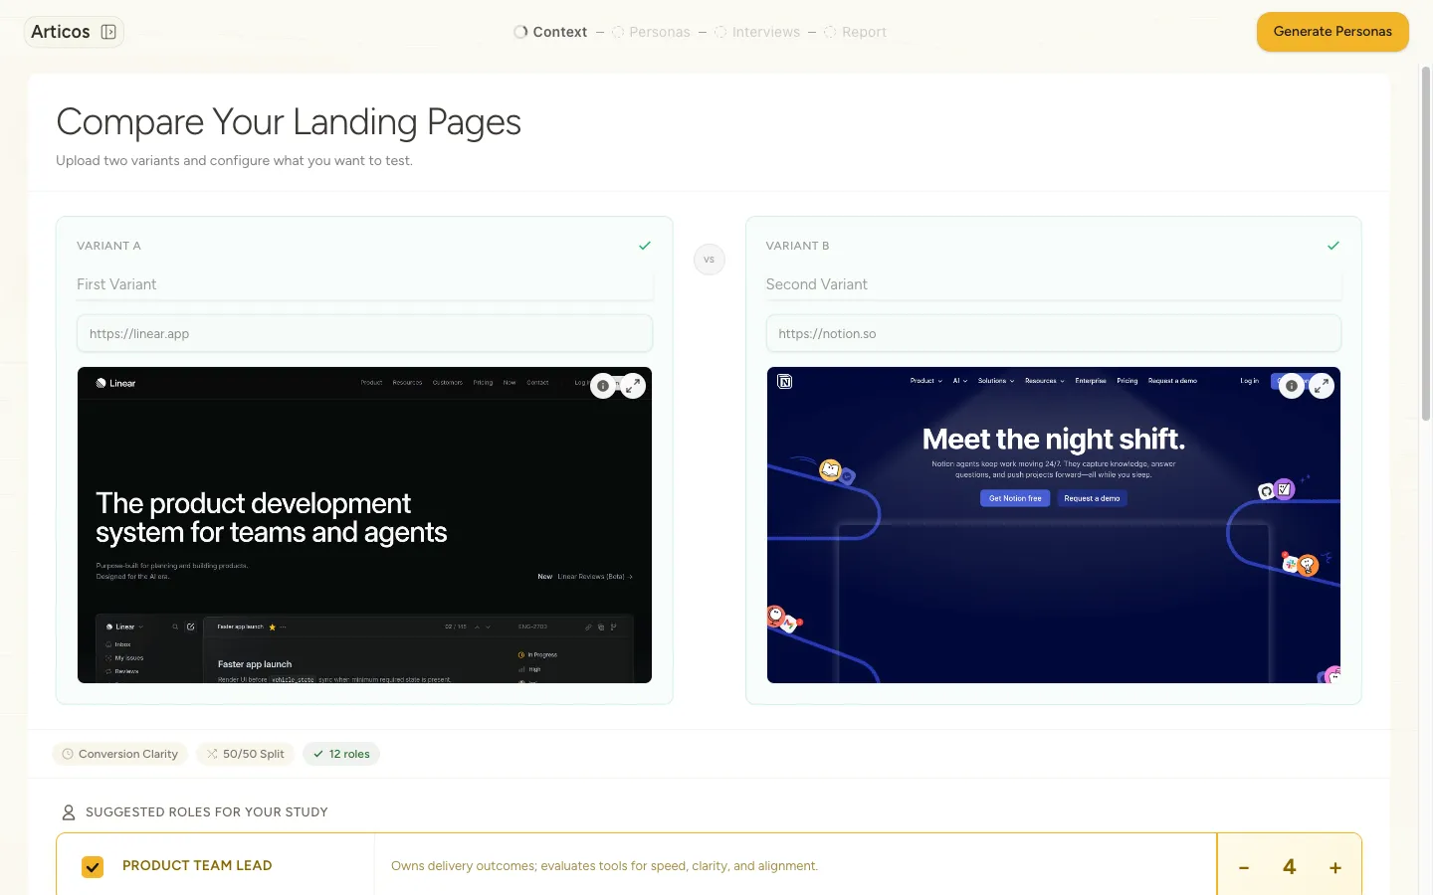This screenshot has height=895, width=1433.
Task: Toggle the sidebar panel icon next to Articos
Action: 108,32
